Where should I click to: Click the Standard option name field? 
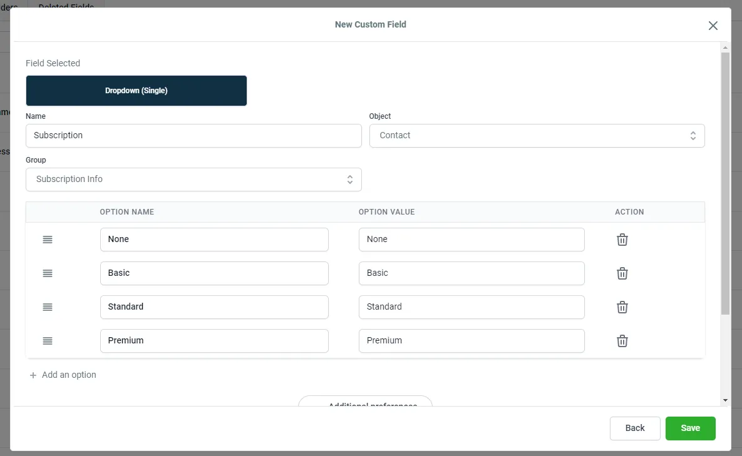pos(214,307)
